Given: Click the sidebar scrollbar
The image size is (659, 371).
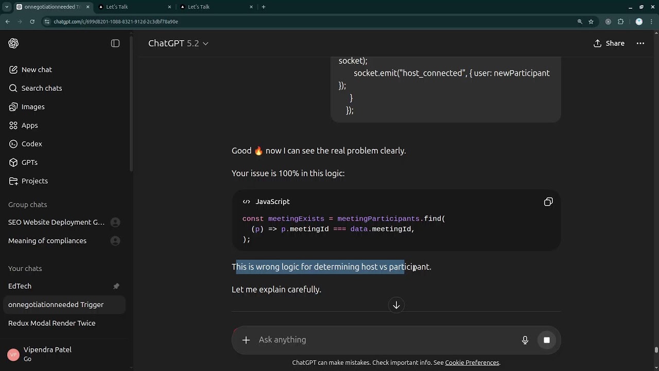Looking at the screenshot, I should 132,103.
